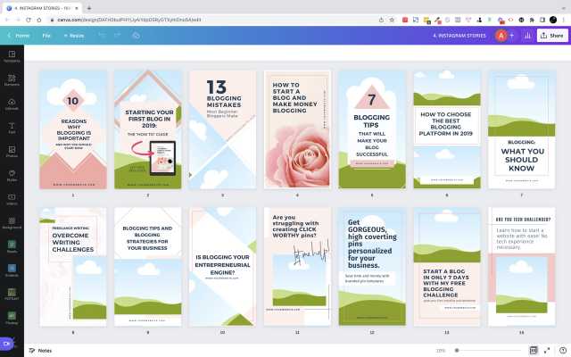This screenshot has width=571, height=357.
Task: Adjust the zoom slider handle
Action: tap(458, 350)
